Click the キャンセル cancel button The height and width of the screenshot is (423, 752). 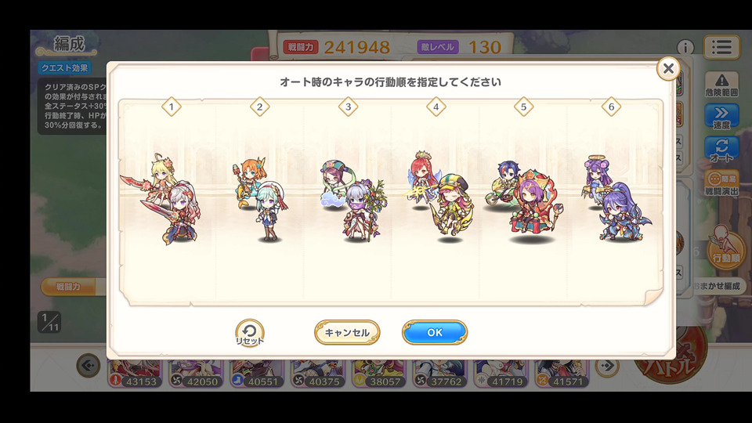tap(347, 332)
